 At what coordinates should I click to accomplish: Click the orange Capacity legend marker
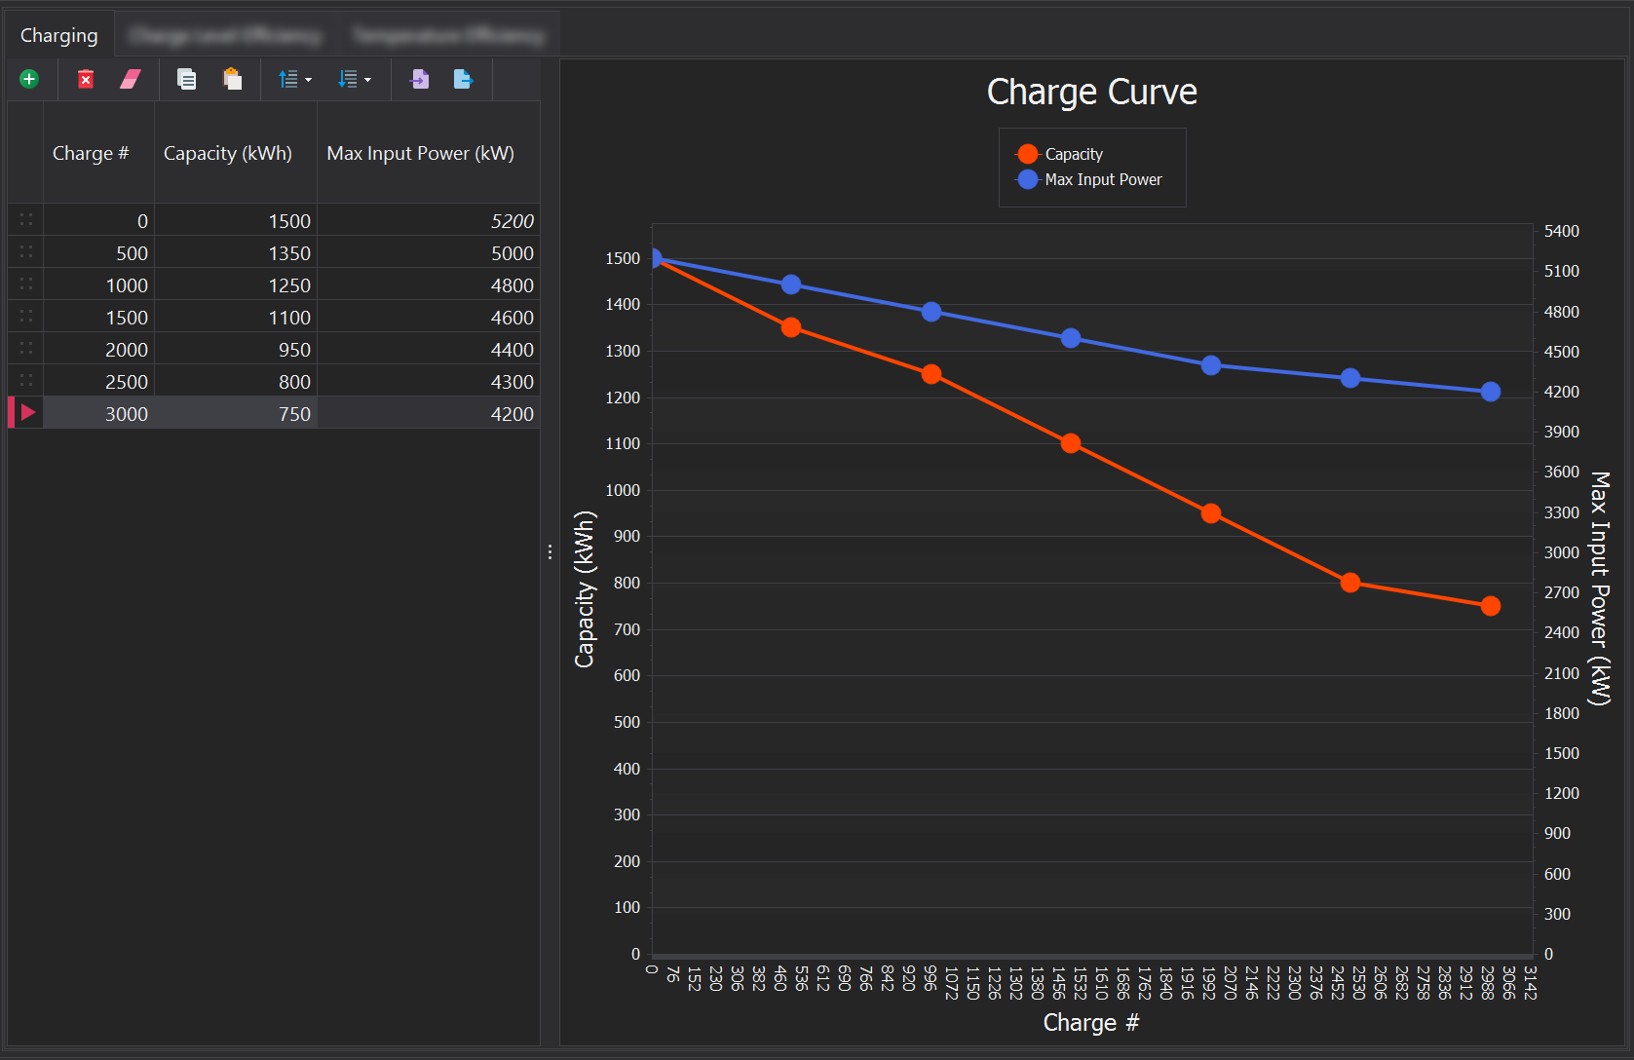click(1027, 154)
